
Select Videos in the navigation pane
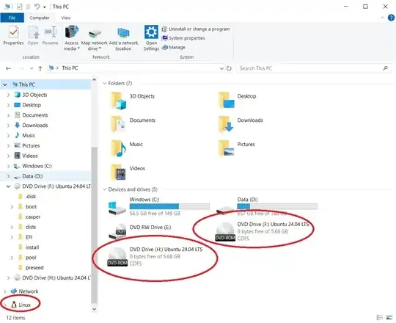click(29, 156)
